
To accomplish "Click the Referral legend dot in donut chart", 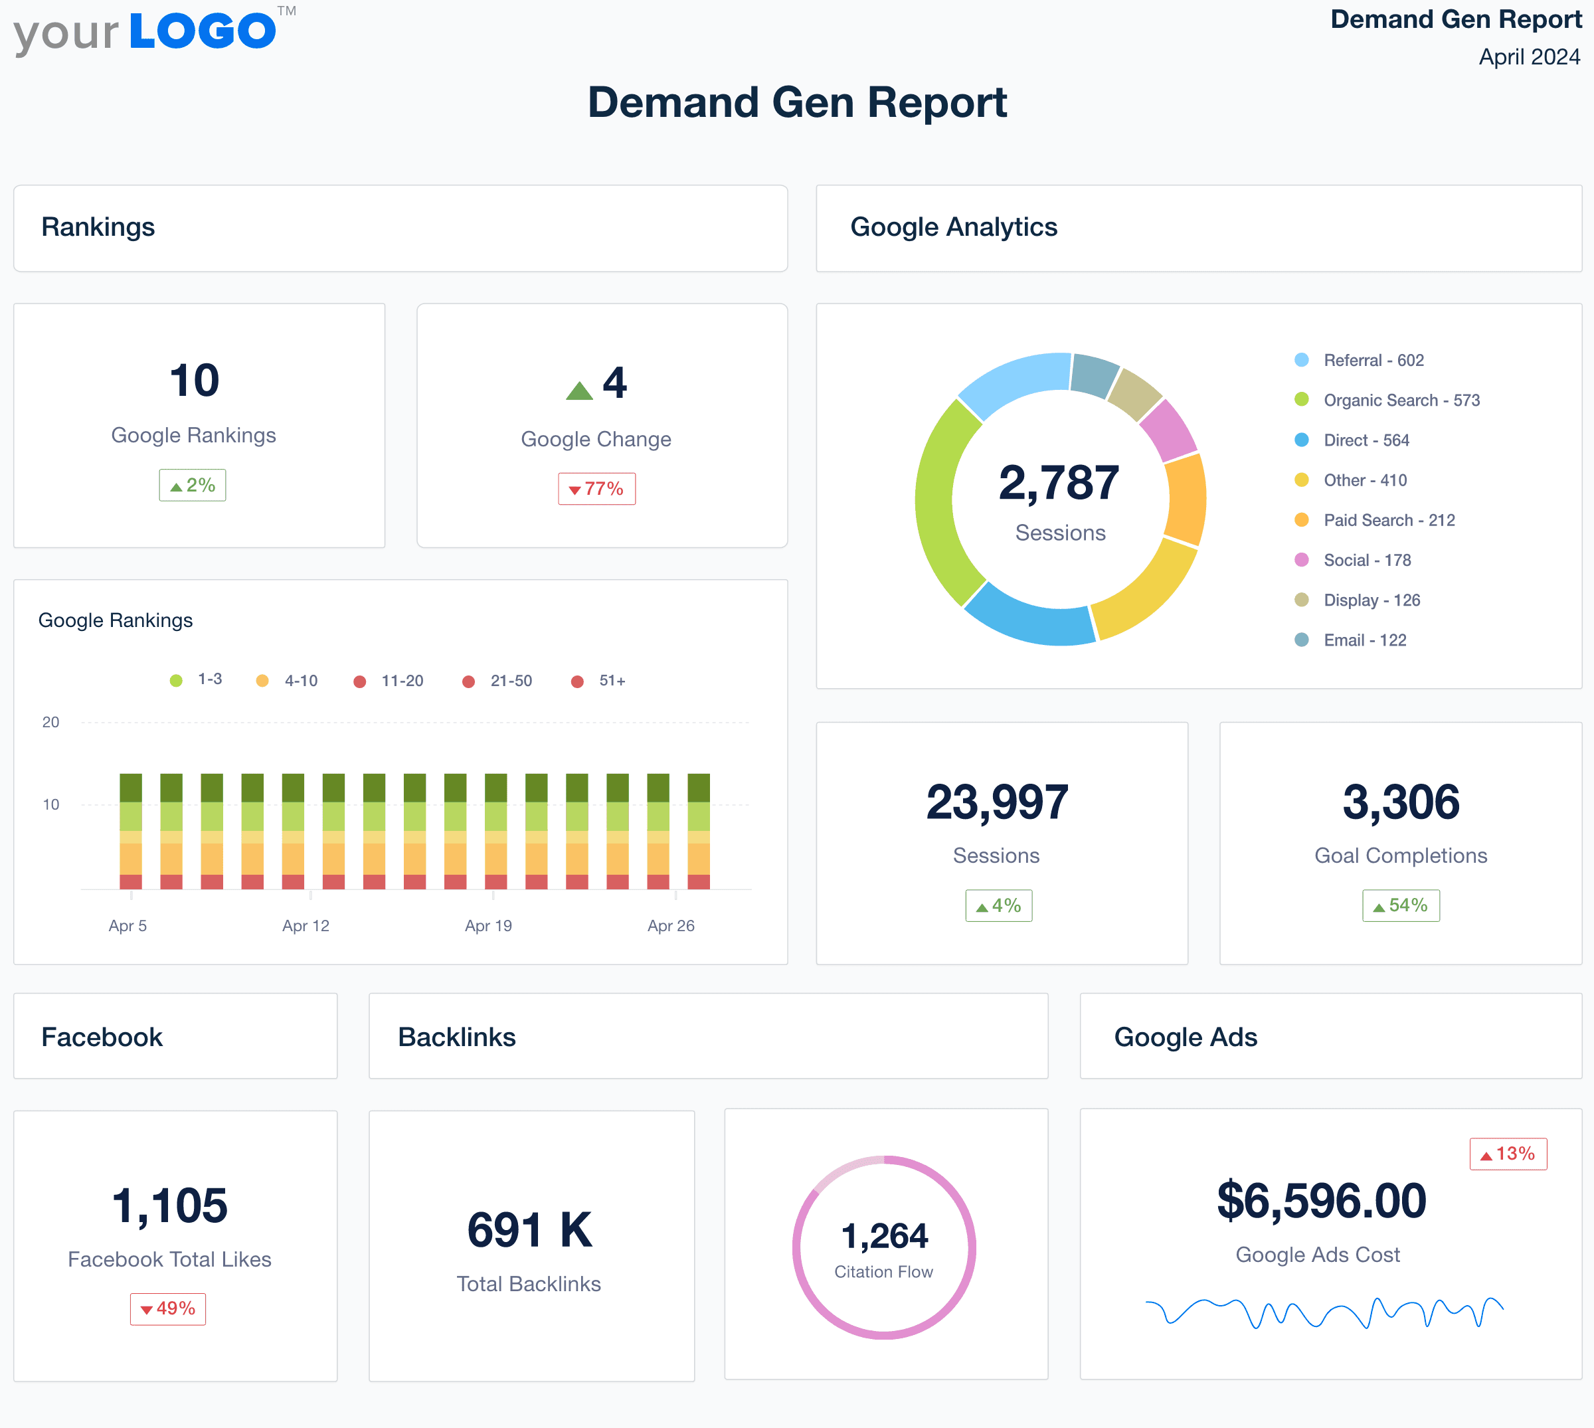I will (x=1302, y=360).
